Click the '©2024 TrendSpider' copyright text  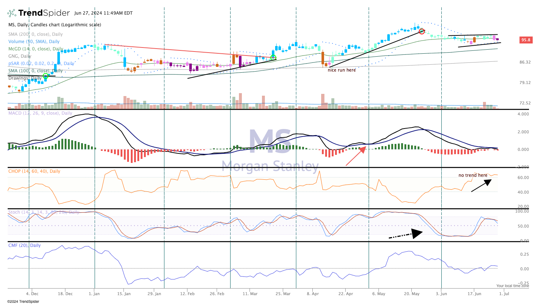pyautogui.click(x=23, y=302)
